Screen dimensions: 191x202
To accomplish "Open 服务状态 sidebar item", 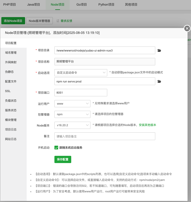I will (13, 110).
